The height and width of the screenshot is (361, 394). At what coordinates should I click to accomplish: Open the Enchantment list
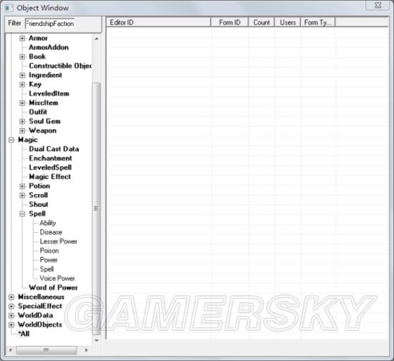coord(50,158)
